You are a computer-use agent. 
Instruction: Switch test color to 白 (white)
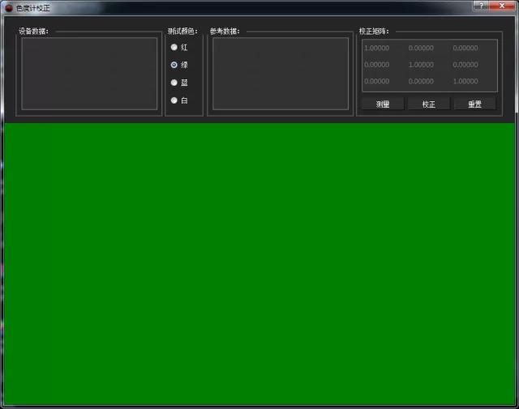pyautogui.click(x=174, y=100)
